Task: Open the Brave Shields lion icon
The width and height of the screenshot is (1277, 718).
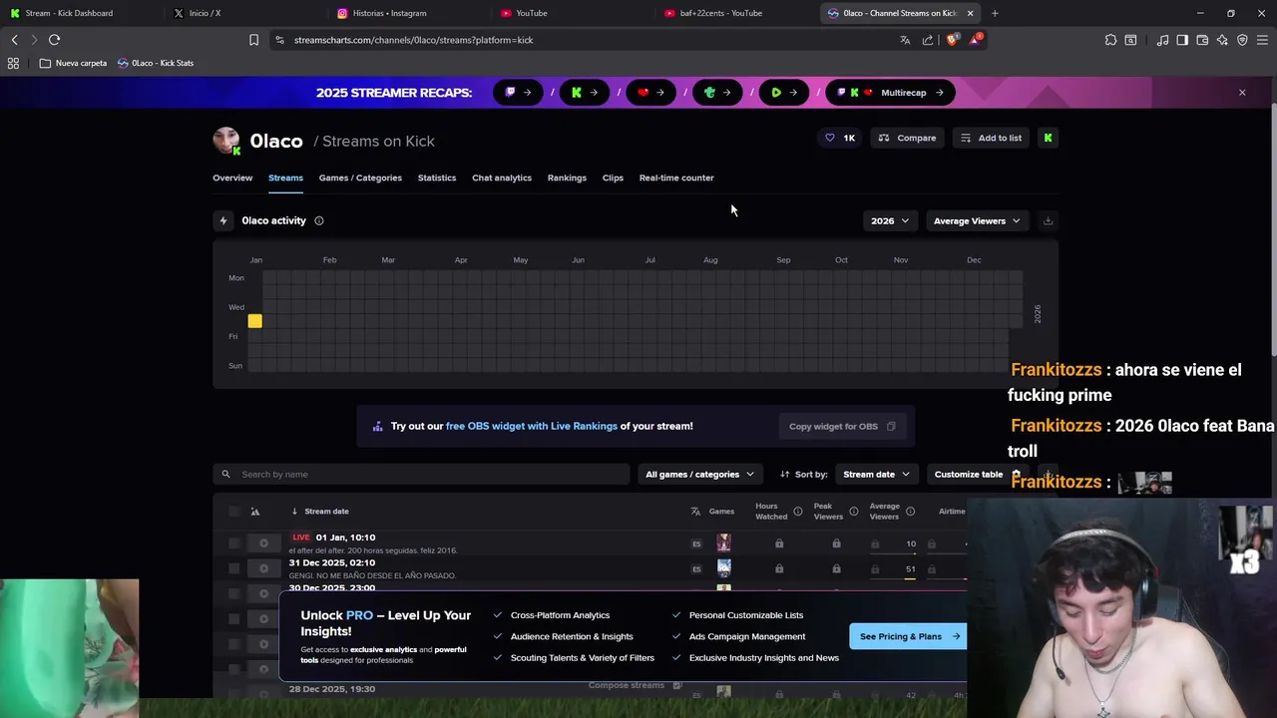Action: click(x=952, y=40)
